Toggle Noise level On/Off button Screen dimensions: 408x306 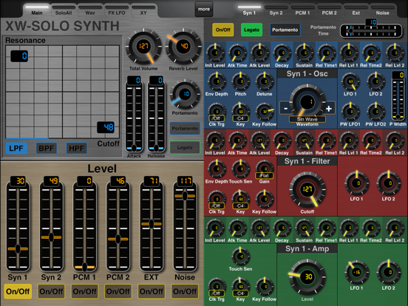point(185,291)
